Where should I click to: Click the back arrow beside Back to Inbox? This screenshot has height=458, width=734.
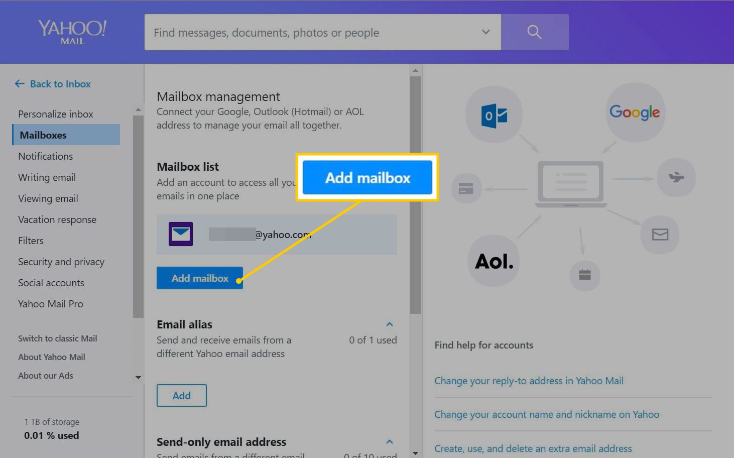click(x=20, y=84)
